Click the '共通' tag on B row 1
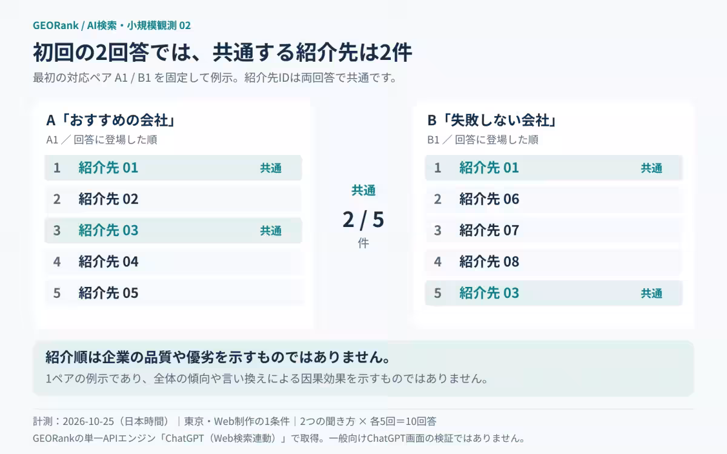Screen dimensions: 727x454 tap(651, 168)
